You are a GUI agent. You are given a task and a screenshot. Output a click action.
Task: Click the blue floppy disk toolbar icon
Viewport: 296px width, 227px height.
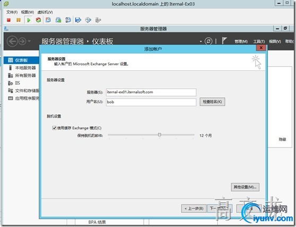pyautogui.click(x=78, y=20)
